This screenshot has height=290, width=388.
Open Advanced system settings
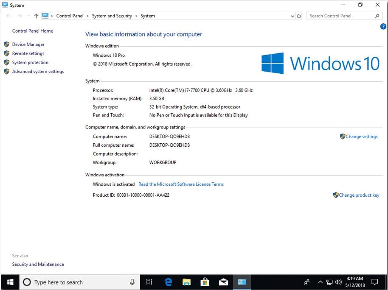pyautogui.click(x=38, y=72)
